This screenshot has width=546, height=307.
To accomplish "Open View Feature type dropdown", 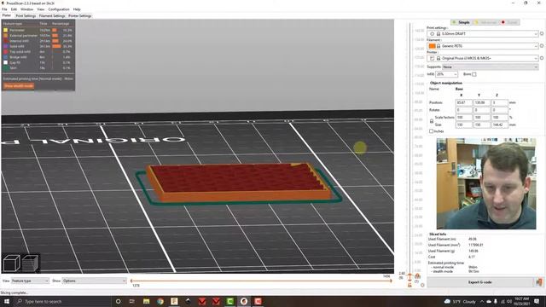I will [x=30, y=281].
